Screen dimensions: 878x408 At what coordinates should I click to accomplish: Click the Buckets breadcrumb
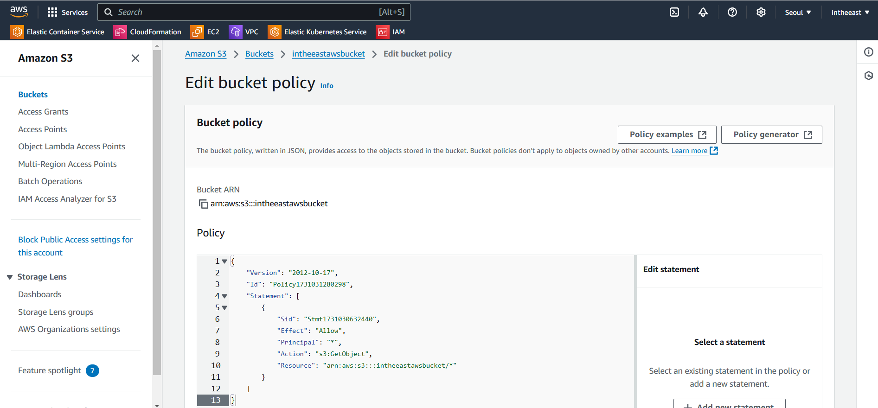[259, 54]
